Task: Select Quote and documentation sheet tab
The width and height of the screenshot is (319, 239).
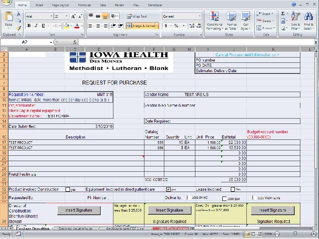Action: click(x=75, y=229)
